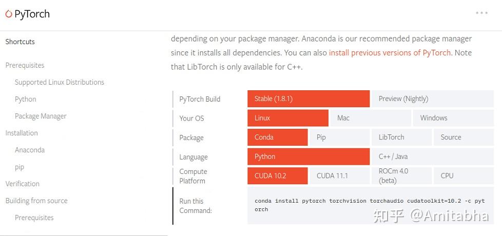Select LibTorch package option

tap(401, 137)
